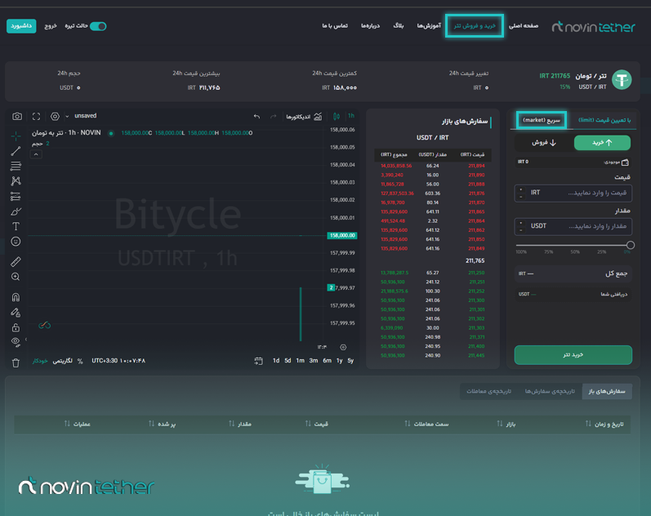The width and height of the screenshot is (651, 516).
Task: Select the trend line drawing tool
Action: (16, 151)
